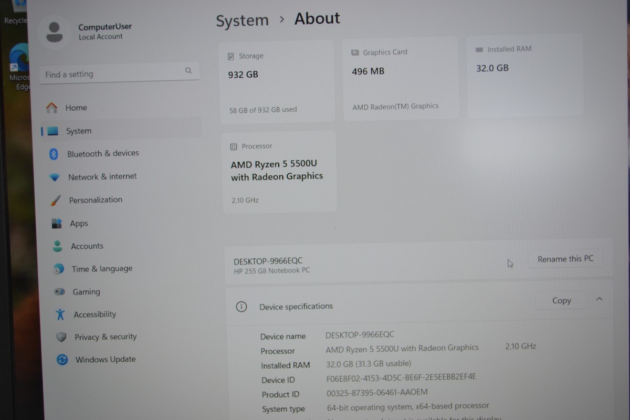The height and width of the screenshot is (420, 630).
Task: Open Accounts settings text label
Action: click(x=87, y=246)
